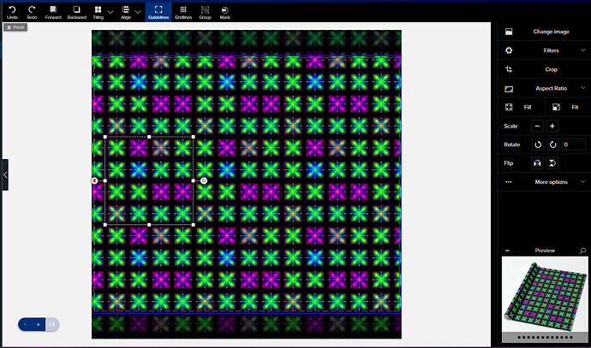591x348 pixels.
Task: Open the Align dropdown arrow
Action: (138, 12)
